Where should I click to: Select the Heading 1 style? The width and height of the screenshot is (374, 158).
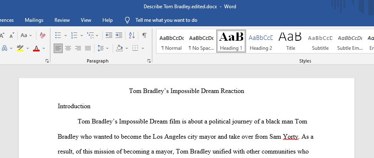(x=231, y=41)
